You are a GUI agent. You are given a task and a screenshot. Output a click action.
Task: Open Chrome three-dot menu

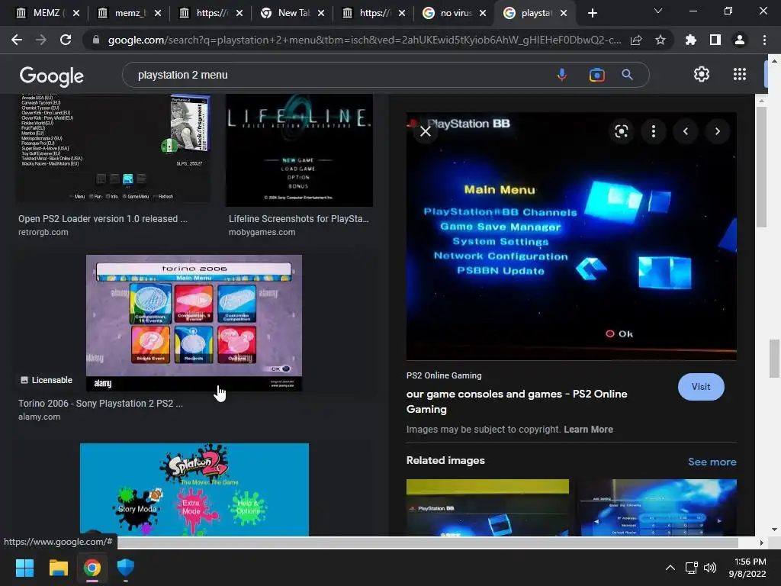coord(764,40)
